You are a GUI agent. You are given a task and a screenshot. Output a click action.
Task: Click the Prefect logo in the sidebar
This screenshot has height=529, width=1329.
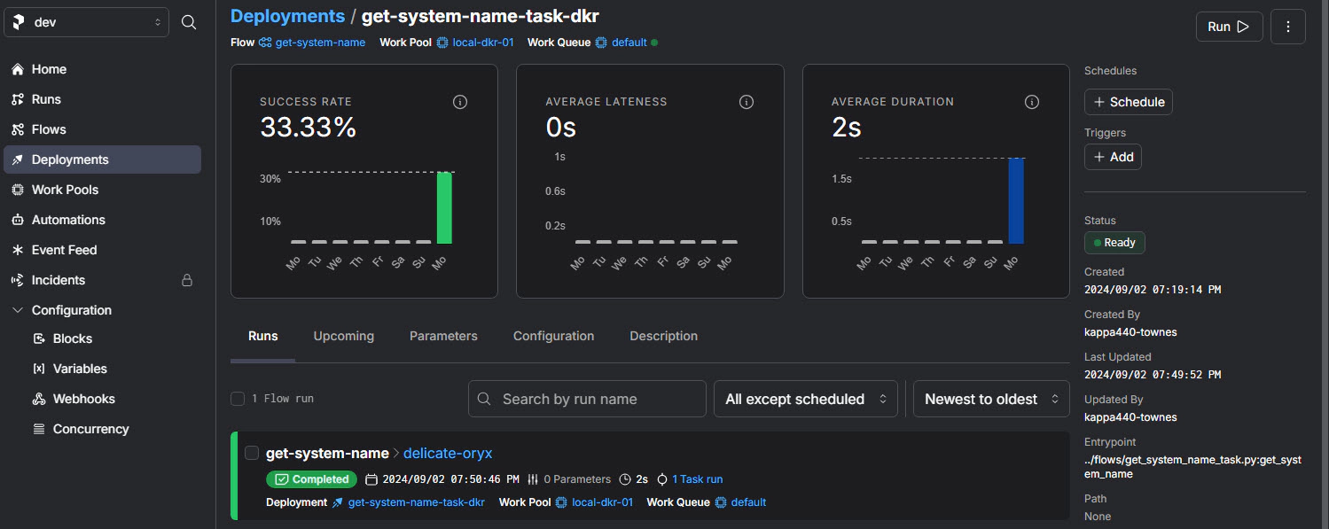[x=20, y=22]
